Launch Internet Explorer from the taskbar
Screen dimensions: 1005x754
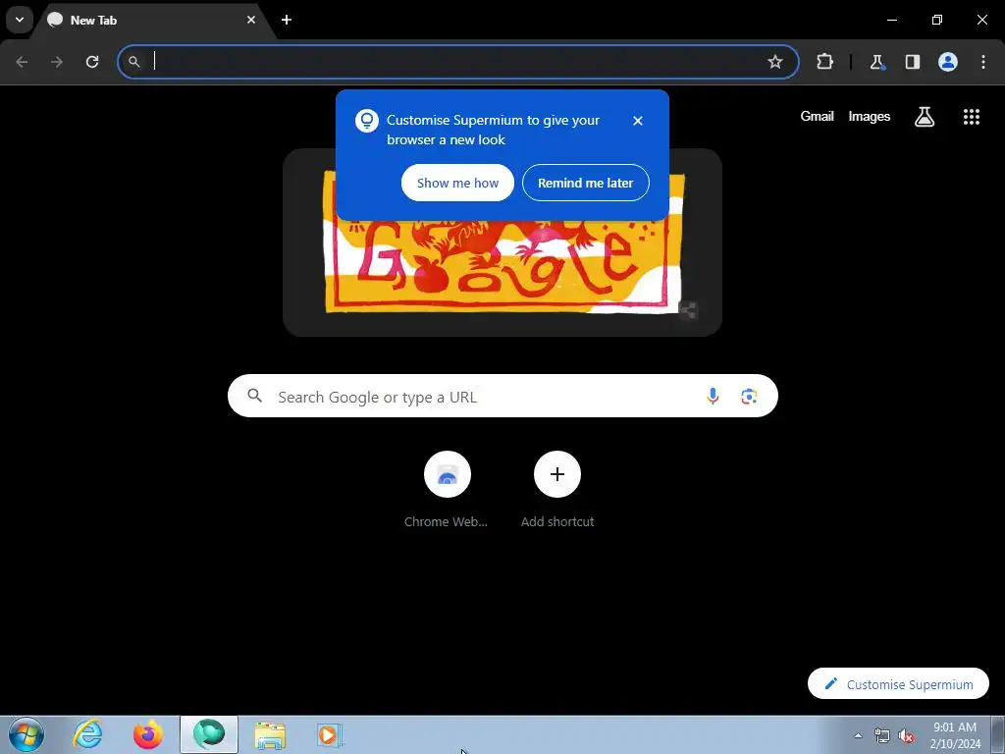[87, 734]
